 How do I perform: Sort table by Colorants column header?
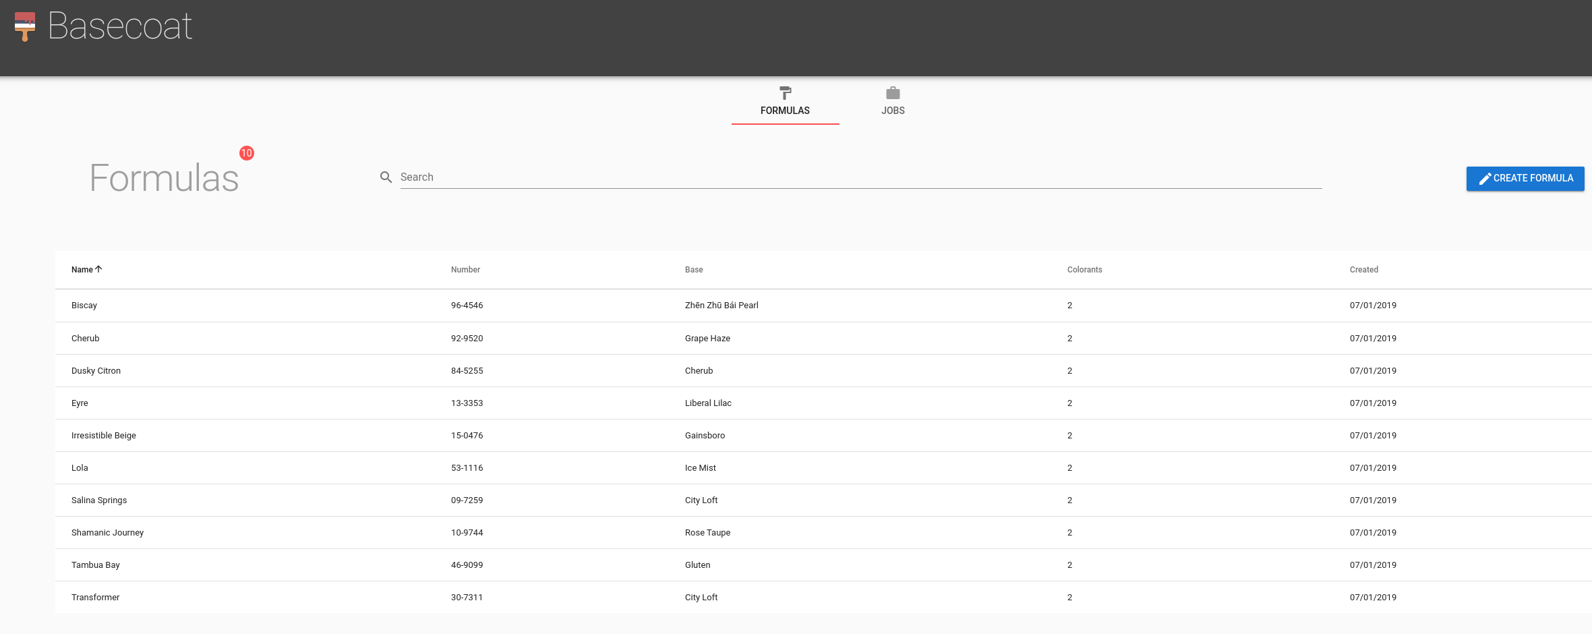tap(1084, 270)
